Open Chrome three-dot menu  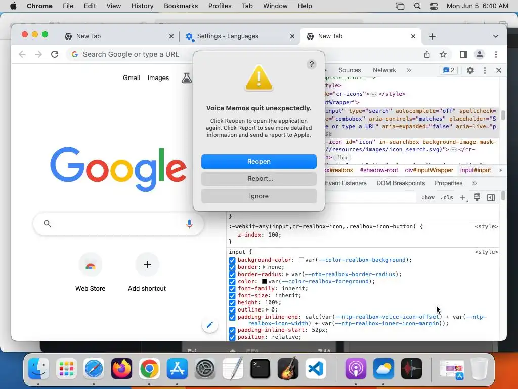(496, 54)
